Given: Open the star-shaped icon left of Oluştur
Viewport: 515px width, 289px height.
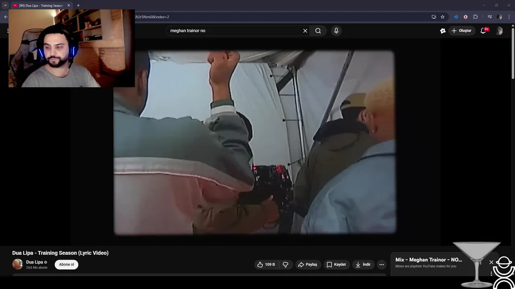Looking at the screenshot, I should point(443,31).
